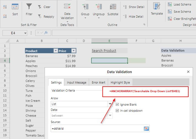Open the Price column filter dropdown
This screenshot has width=196, height=139.
[x=73, y=51]
